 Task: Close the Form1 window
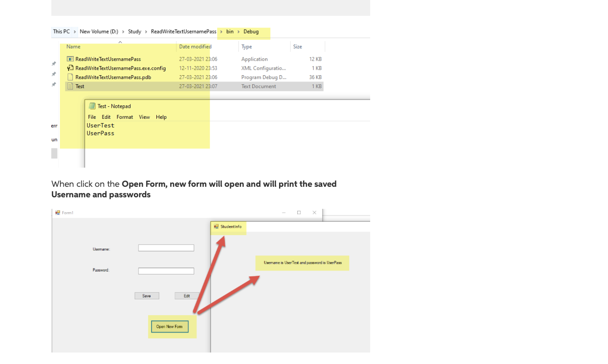pyautogui.click(x=315, y=213)
